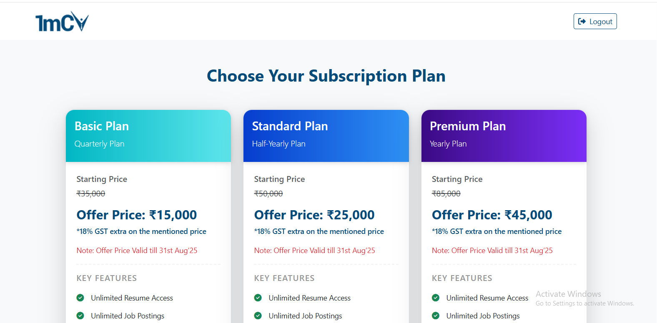
Task: Click the Choose Your Subscription Plan heading
Action: [x=326, y=76]
